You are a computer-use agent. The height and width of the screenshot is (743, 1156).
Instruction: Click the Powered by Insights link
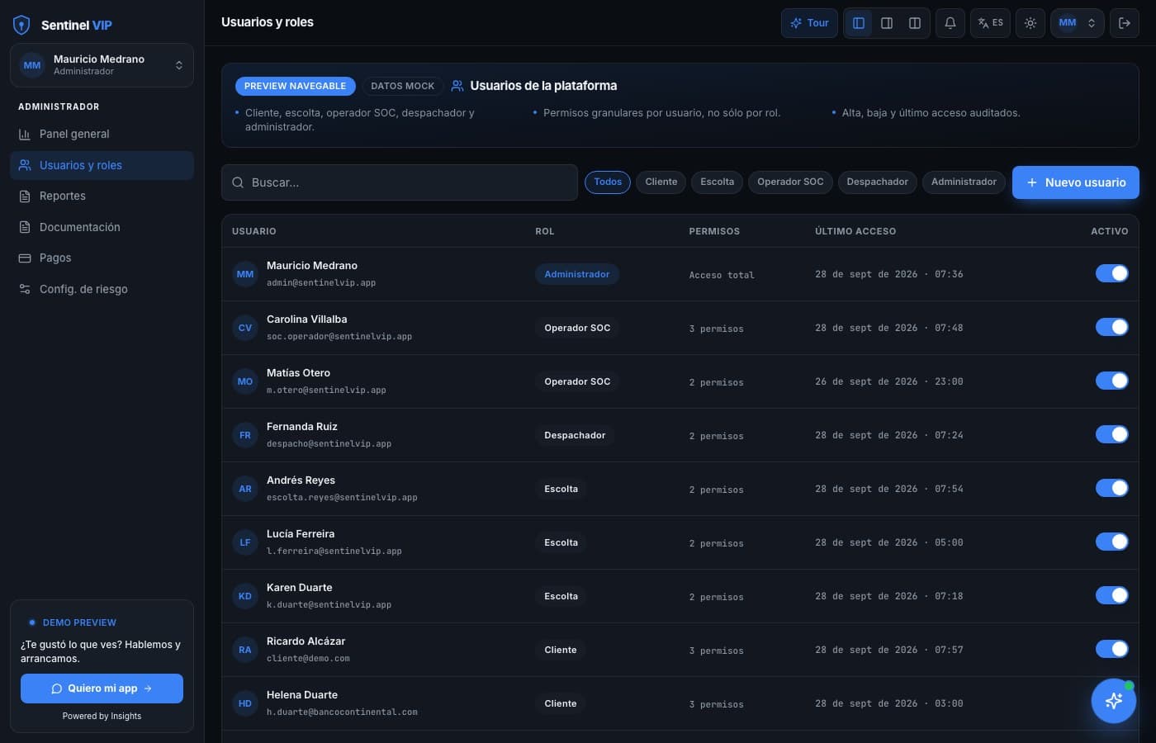pos(102,717)
